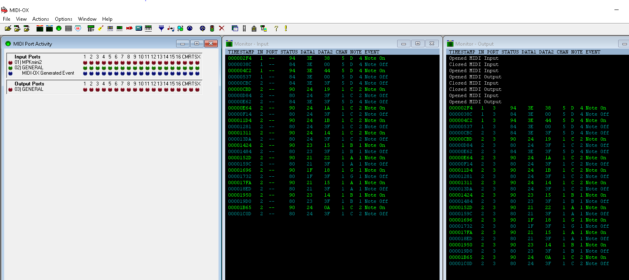Click TIMESTAMP column header in Monitor - Input
629x280 pixels.
point(241,52)
